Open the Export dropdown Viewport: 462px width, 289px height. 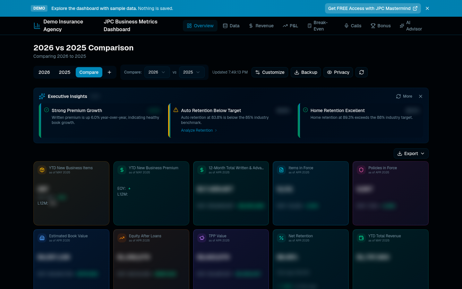(x=411, y=153)
